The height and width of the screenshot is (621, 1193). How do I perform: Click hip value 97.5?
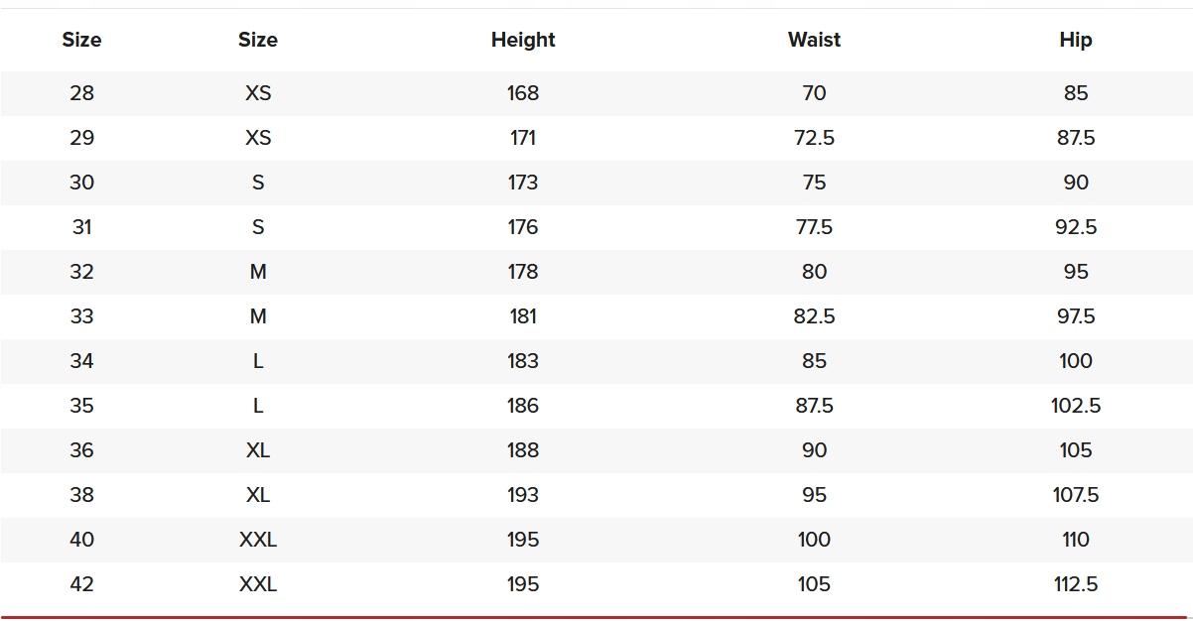[1075, 316]
